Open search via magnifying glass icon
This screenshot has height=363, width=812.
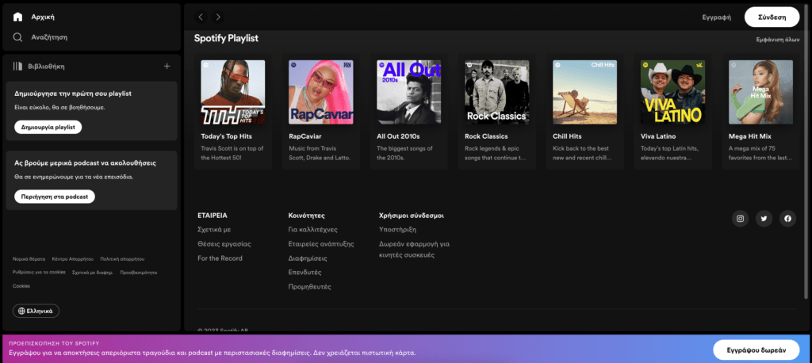(x=17, y=37)
